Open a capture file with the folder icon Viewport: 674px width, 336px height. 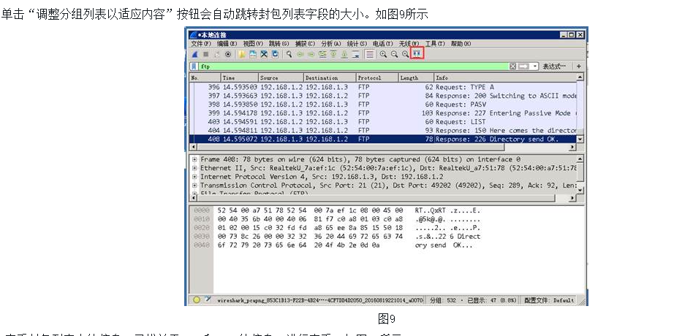click(x=241, y=54)
